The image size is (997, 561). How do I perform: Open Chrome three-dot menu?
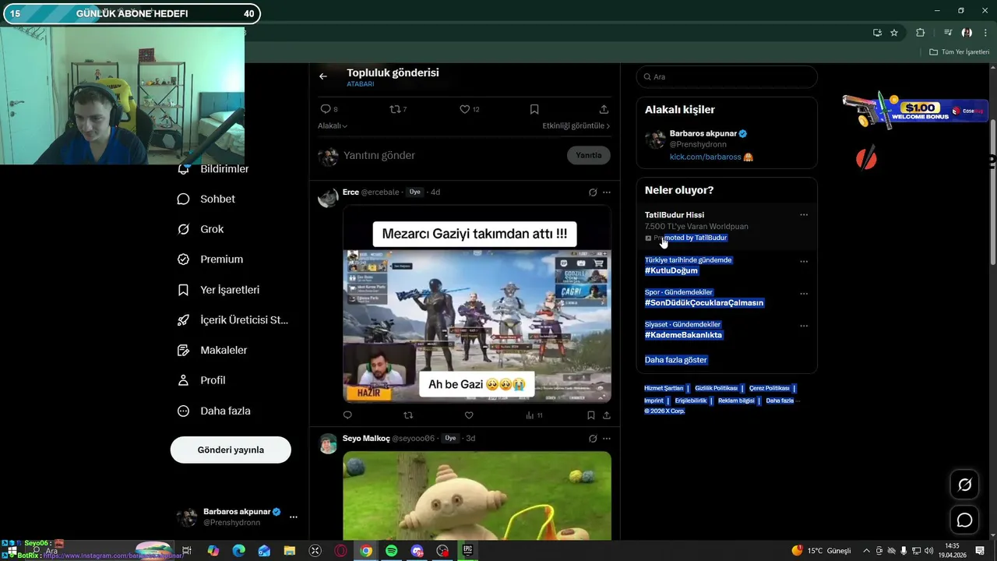(x=985, y=33)
